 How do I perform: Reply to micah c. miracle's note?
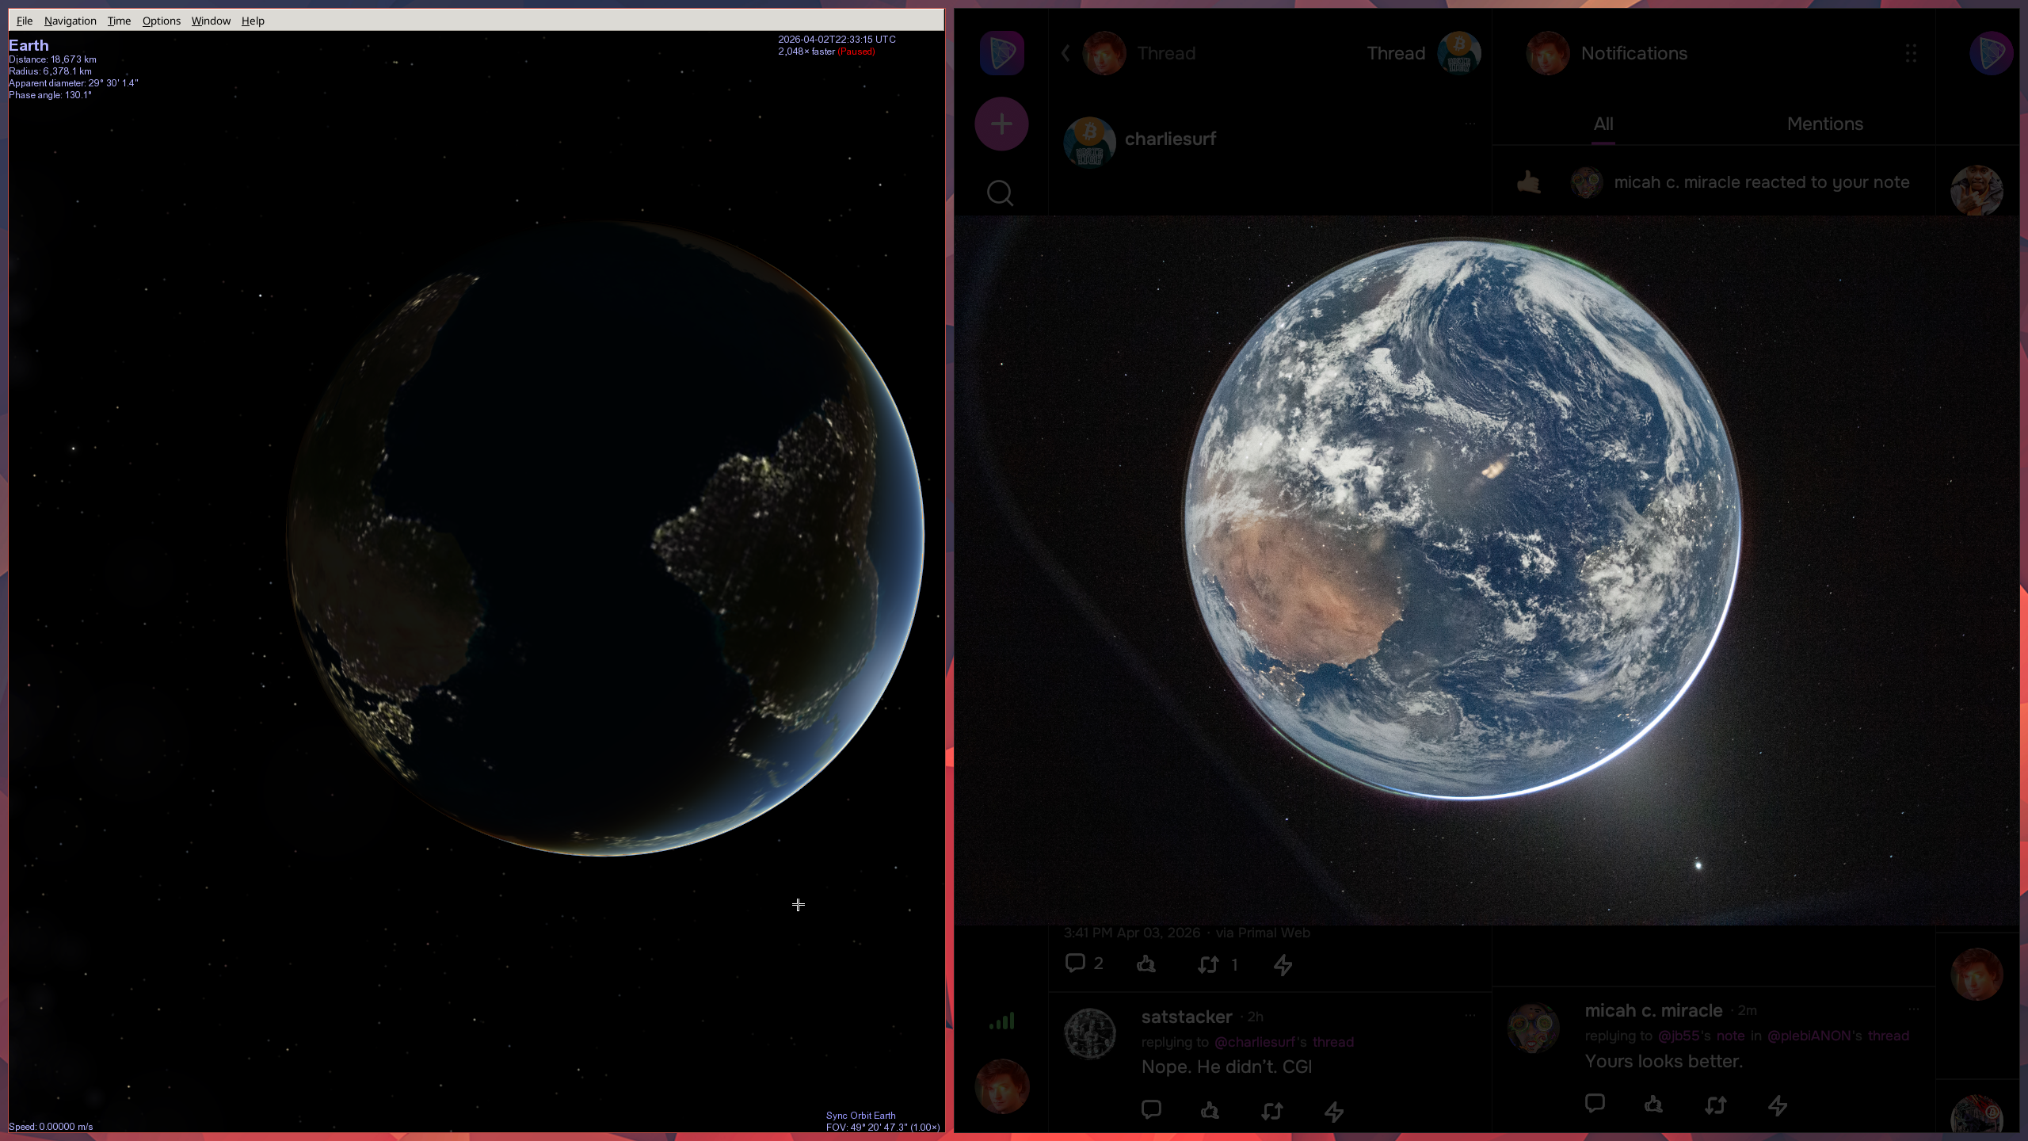(x=1595, y=1104)
